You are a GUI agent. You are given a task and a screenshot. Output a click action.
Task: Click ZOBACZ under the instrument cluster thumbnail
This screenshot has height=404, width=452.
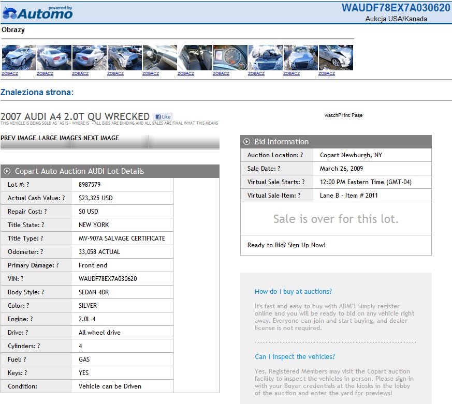(x=221, y=73)
